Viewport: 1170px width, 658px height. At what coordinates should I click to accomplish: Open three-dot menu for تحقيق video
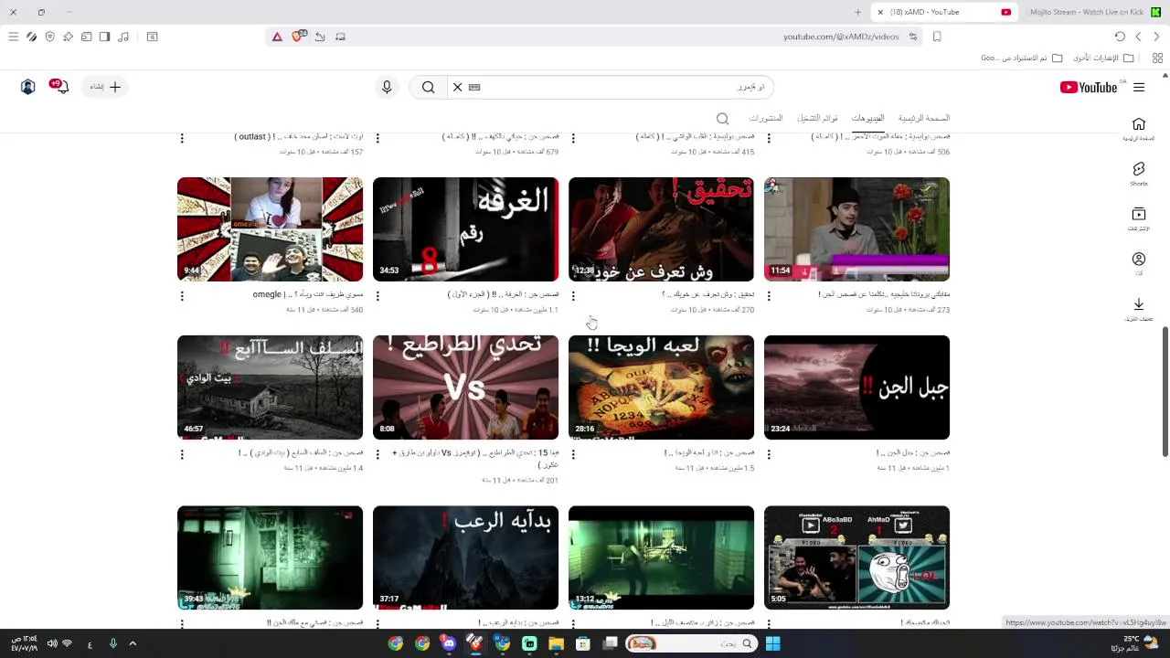point(573,296)
